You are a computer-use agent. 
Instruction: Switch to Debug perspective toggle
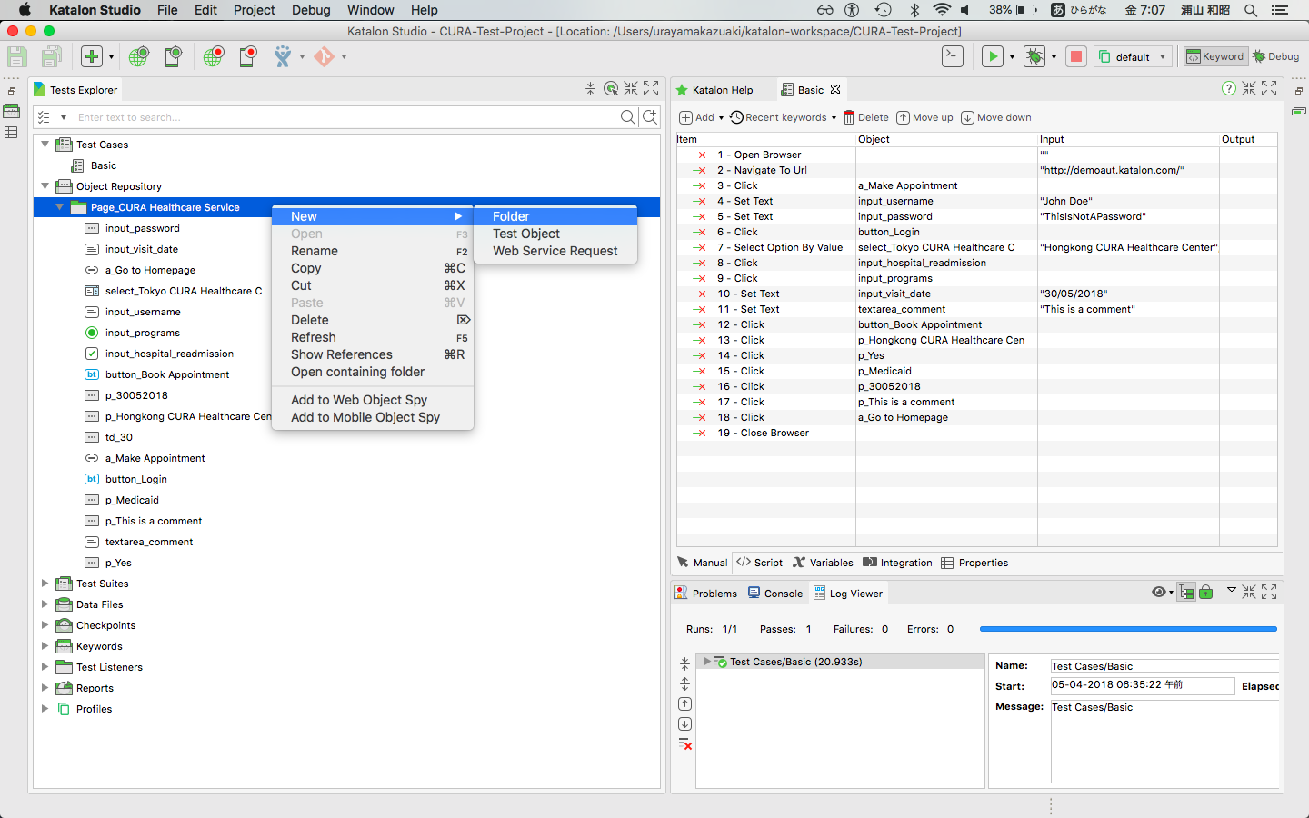click(x=1276, y=56)
